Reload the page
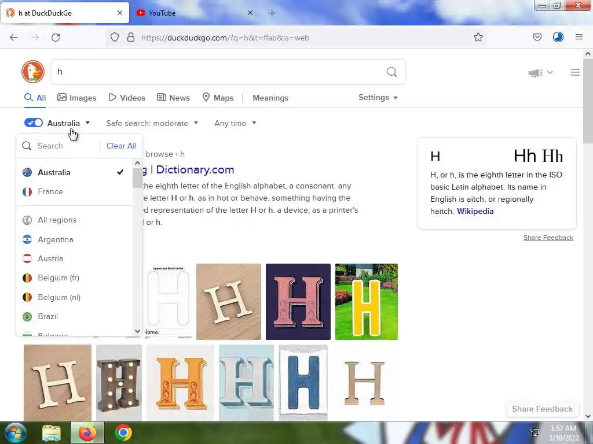Image resolution: width=593 pixels, height=444 pixels. (x=56, y=38)
